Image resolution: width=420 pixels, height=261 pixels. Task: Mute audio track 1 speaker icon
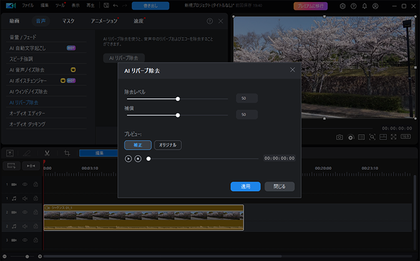[x=25, y=198]
